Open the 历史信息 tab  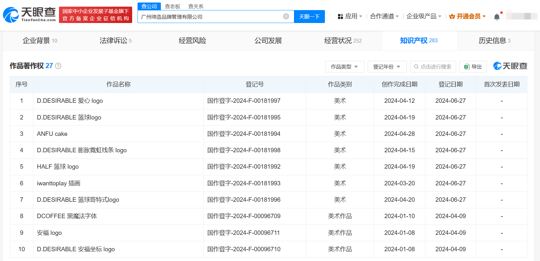494,41
